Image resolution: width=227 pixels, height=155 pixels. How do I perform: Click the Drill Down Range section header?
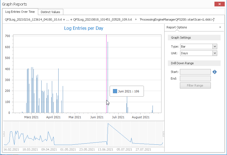194,63
